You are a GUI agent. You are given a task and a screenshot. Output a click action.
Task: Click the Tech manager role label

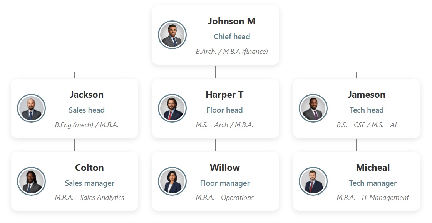coord(373,183)
